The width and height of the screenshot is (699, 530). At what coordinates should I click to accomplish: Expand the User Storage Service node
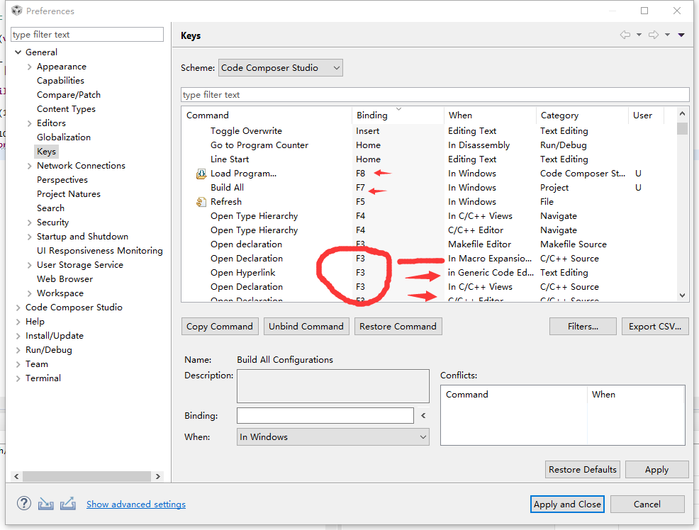[x=30, y=265]
